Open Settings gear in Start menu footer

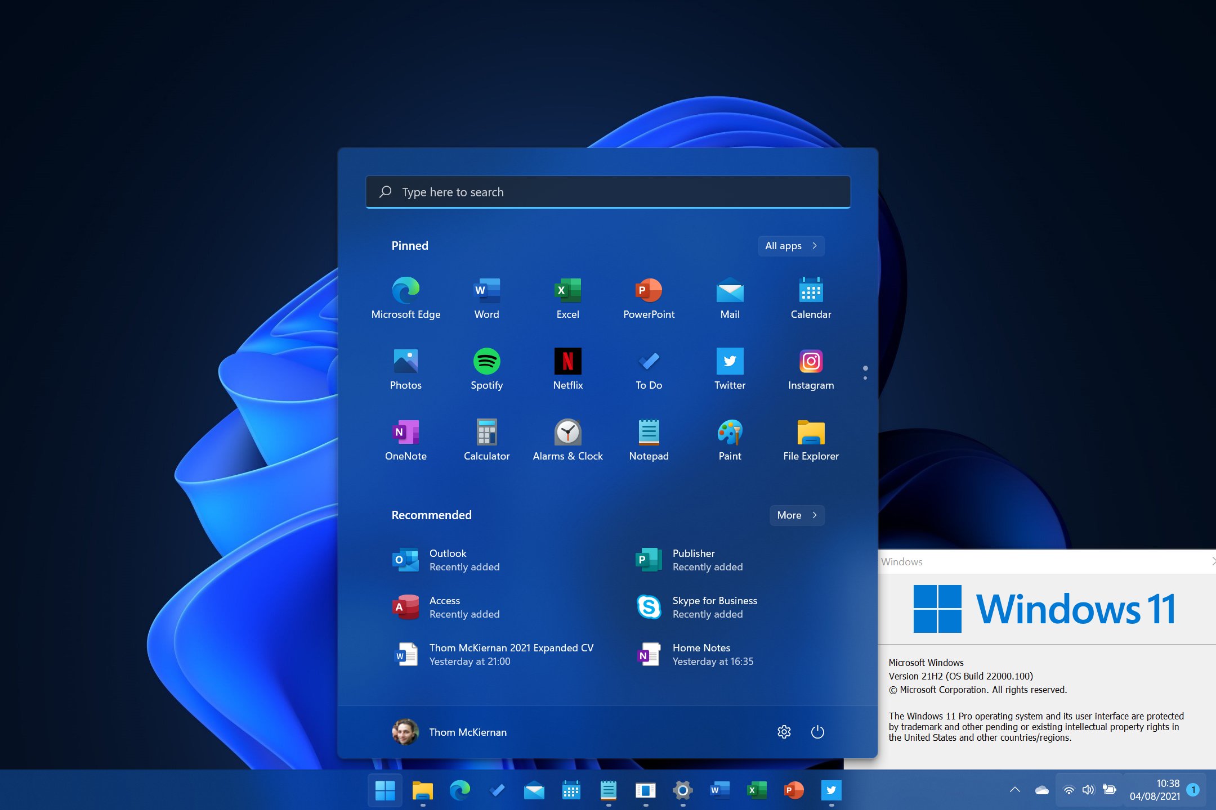(784, 732)
